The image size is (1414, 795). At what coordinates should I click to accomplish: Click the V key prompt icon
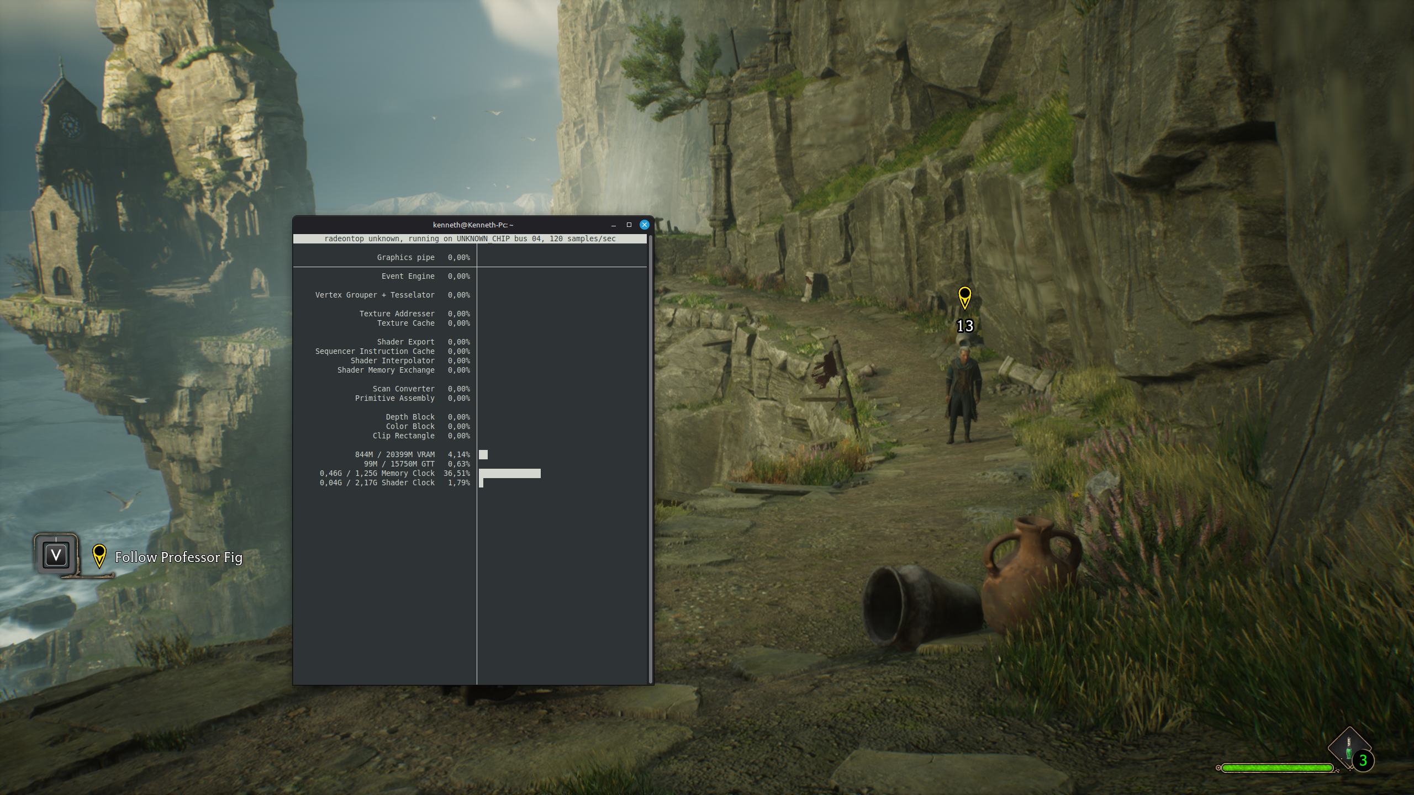56,555
